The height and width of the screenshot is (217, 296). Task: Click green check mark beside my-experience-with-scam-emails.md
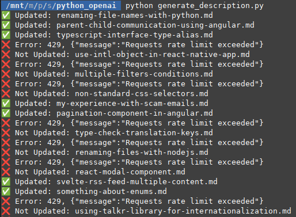pos(6,104)
